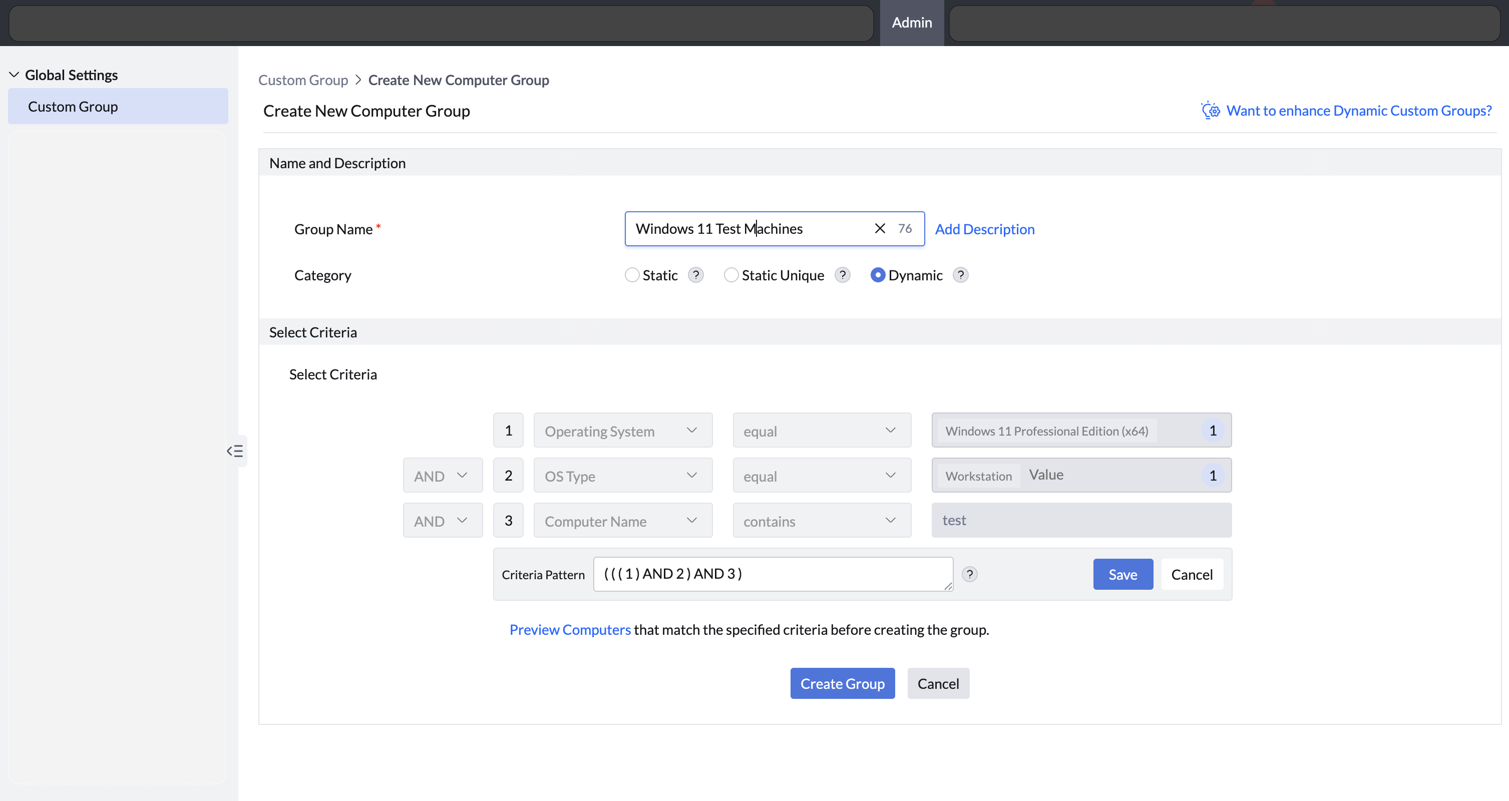The height and width of the screenshot is (801, 1509).
Task: Open the Admin tab
Action: point(912,22)
